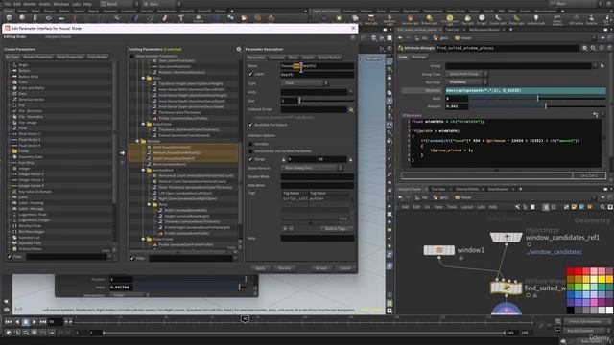This screenshot has height=345, width=614.
Task: Collapse the Window folder in parameter tree
Action: (137, 141)
